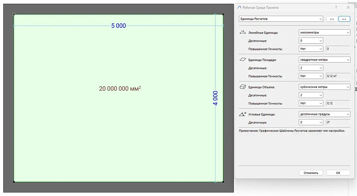Click the help question mark icon
Screen dimensions: 357x196
coord(336,8)
